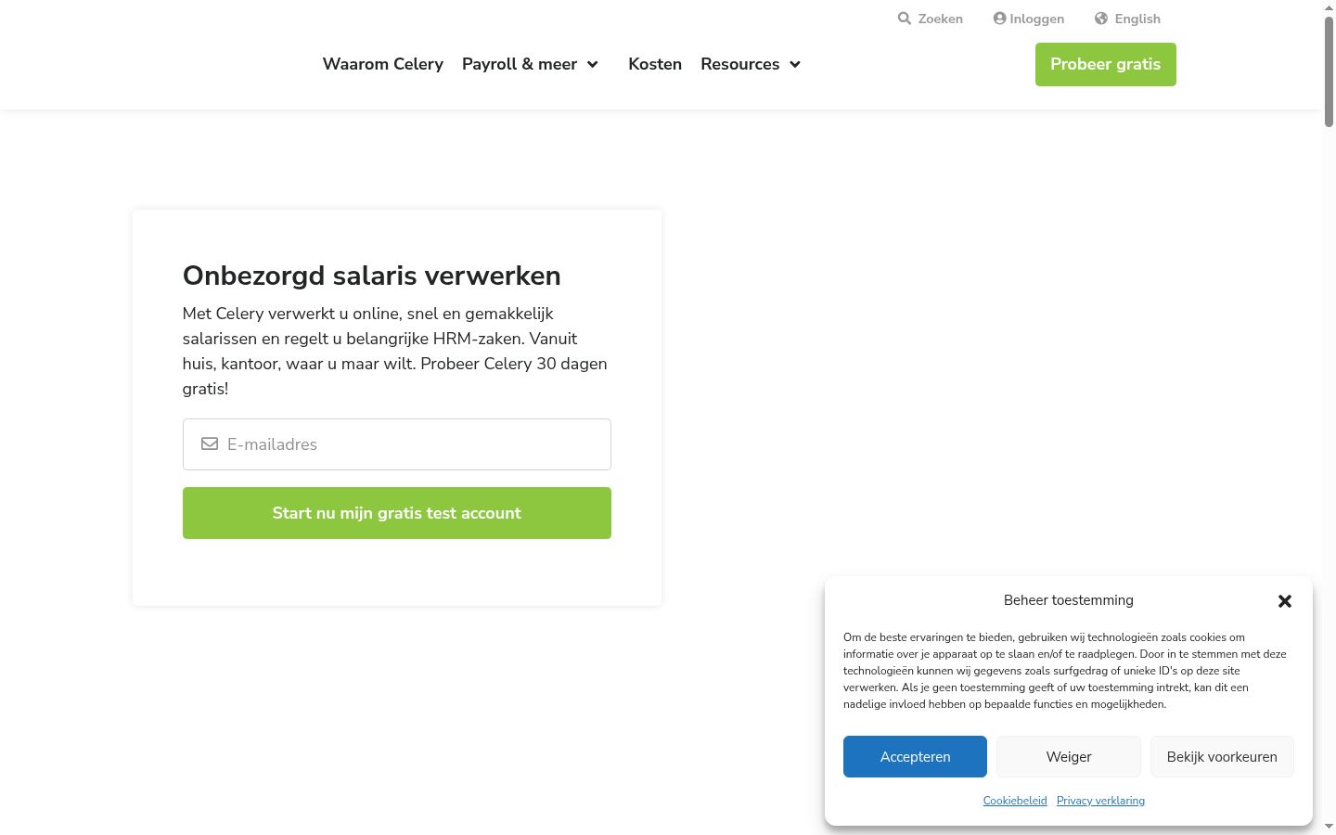
Task: Click the scrollbar down arrow
Action: [x=1329, y=827]
